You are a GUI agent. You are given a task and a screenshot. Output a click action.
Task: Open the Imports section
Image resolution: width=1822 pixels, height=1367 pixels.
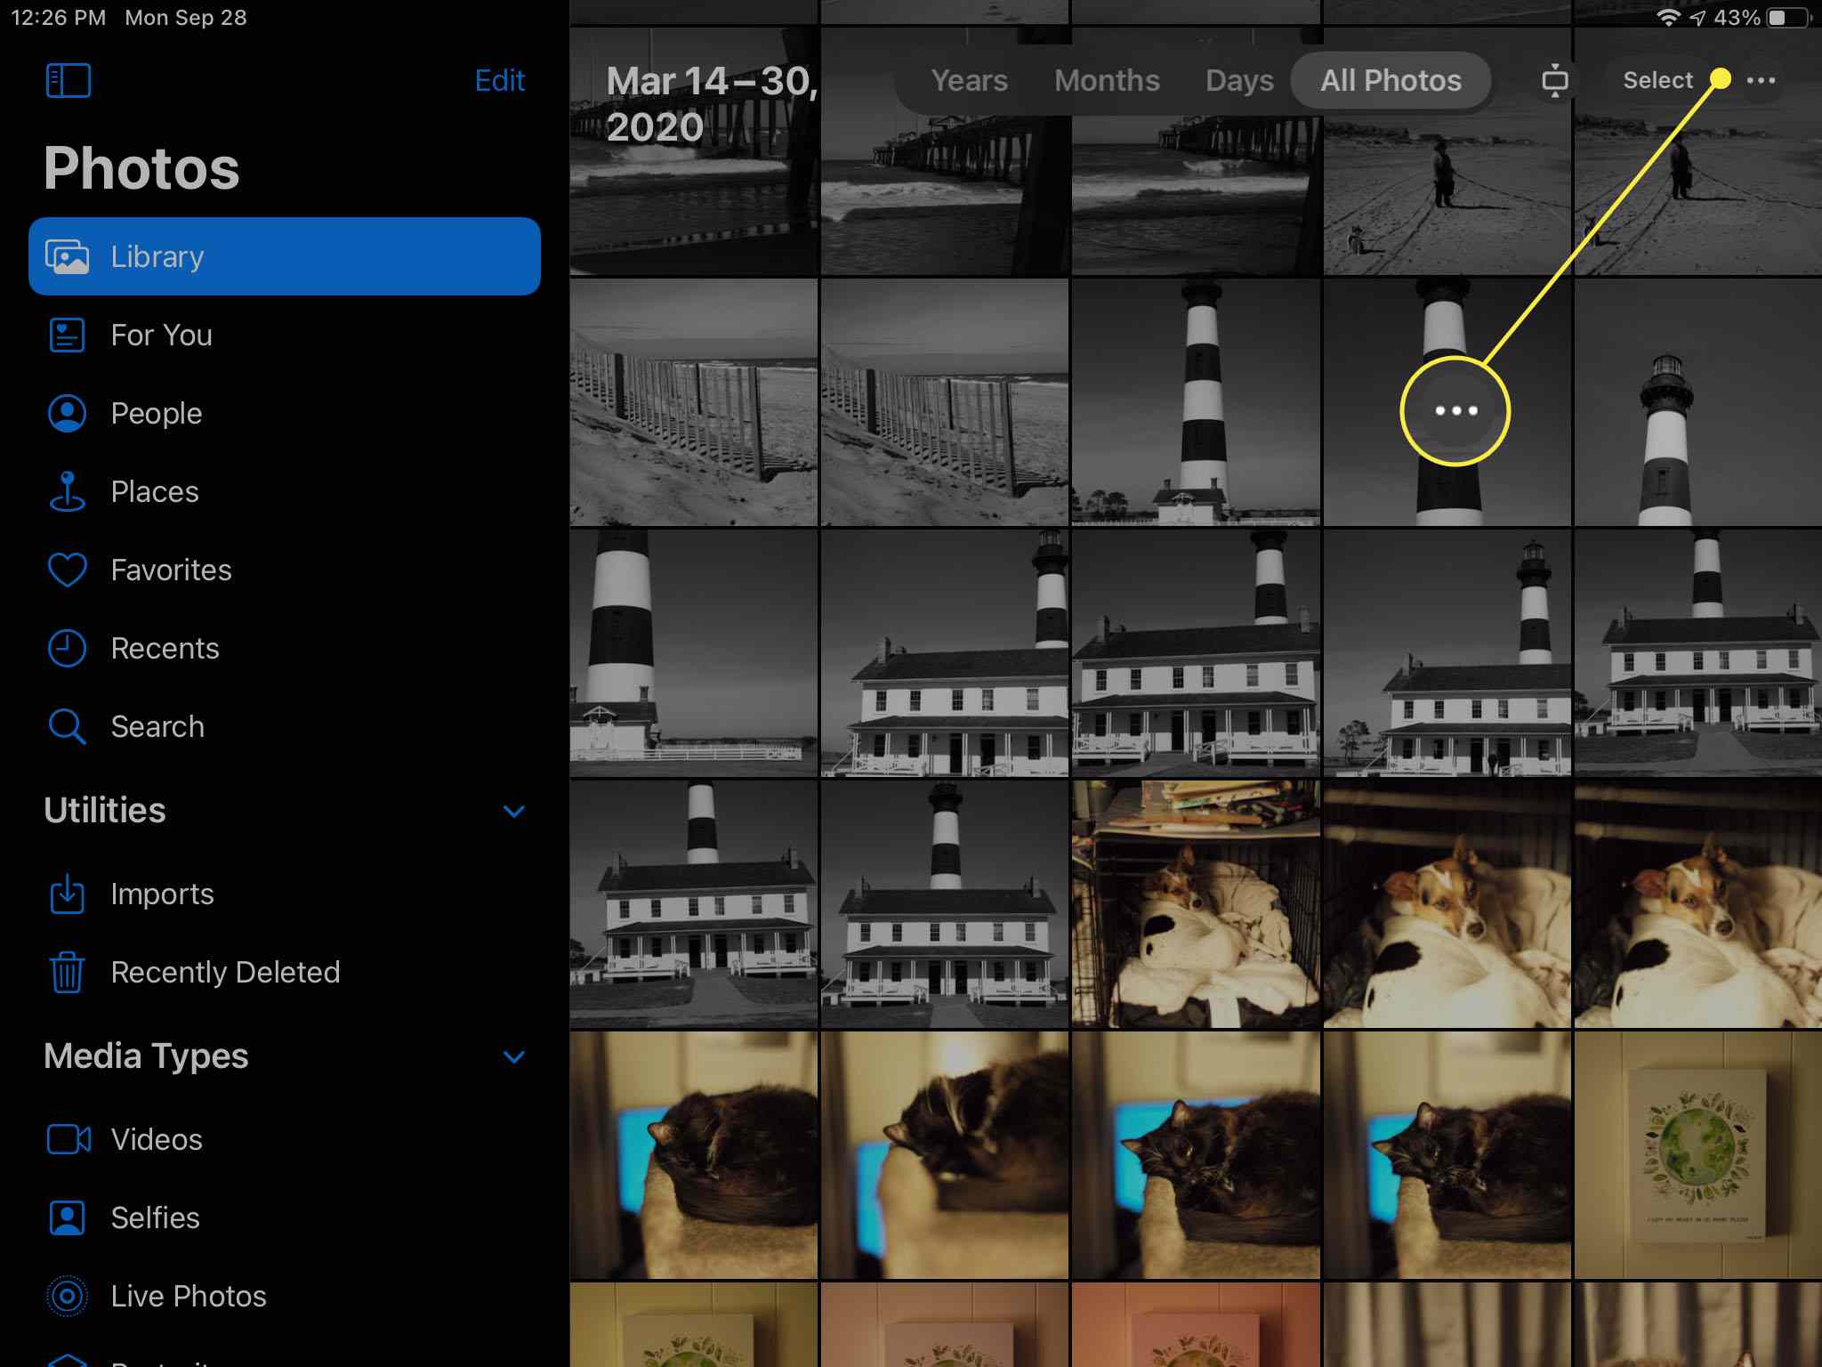tap(161, 894)
